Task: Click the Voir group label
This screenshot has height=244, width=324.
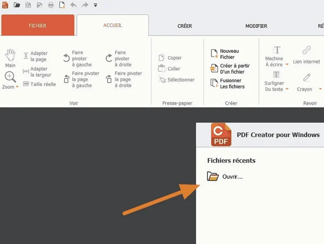Action: coord(74,103)
